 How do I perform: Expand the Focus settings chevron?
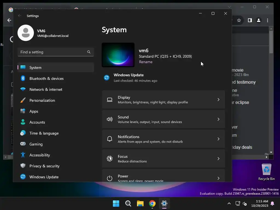coord(218,158)
